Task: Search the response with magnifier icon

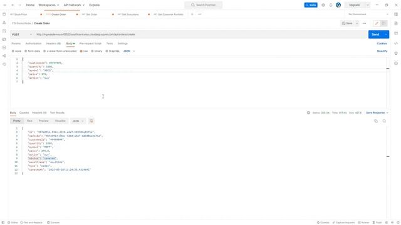Action: 384,121
